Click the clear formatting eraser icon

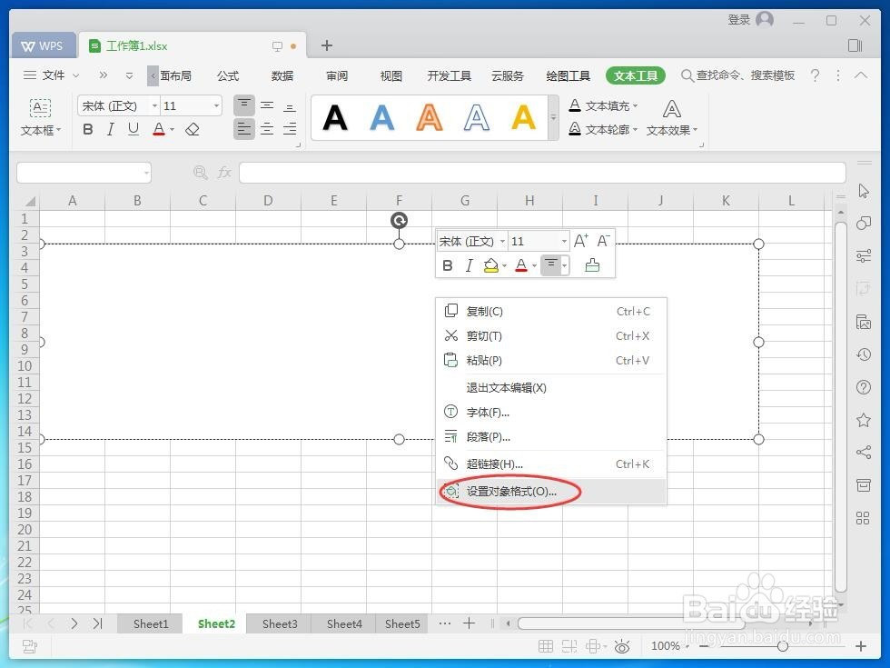[192, 129]
